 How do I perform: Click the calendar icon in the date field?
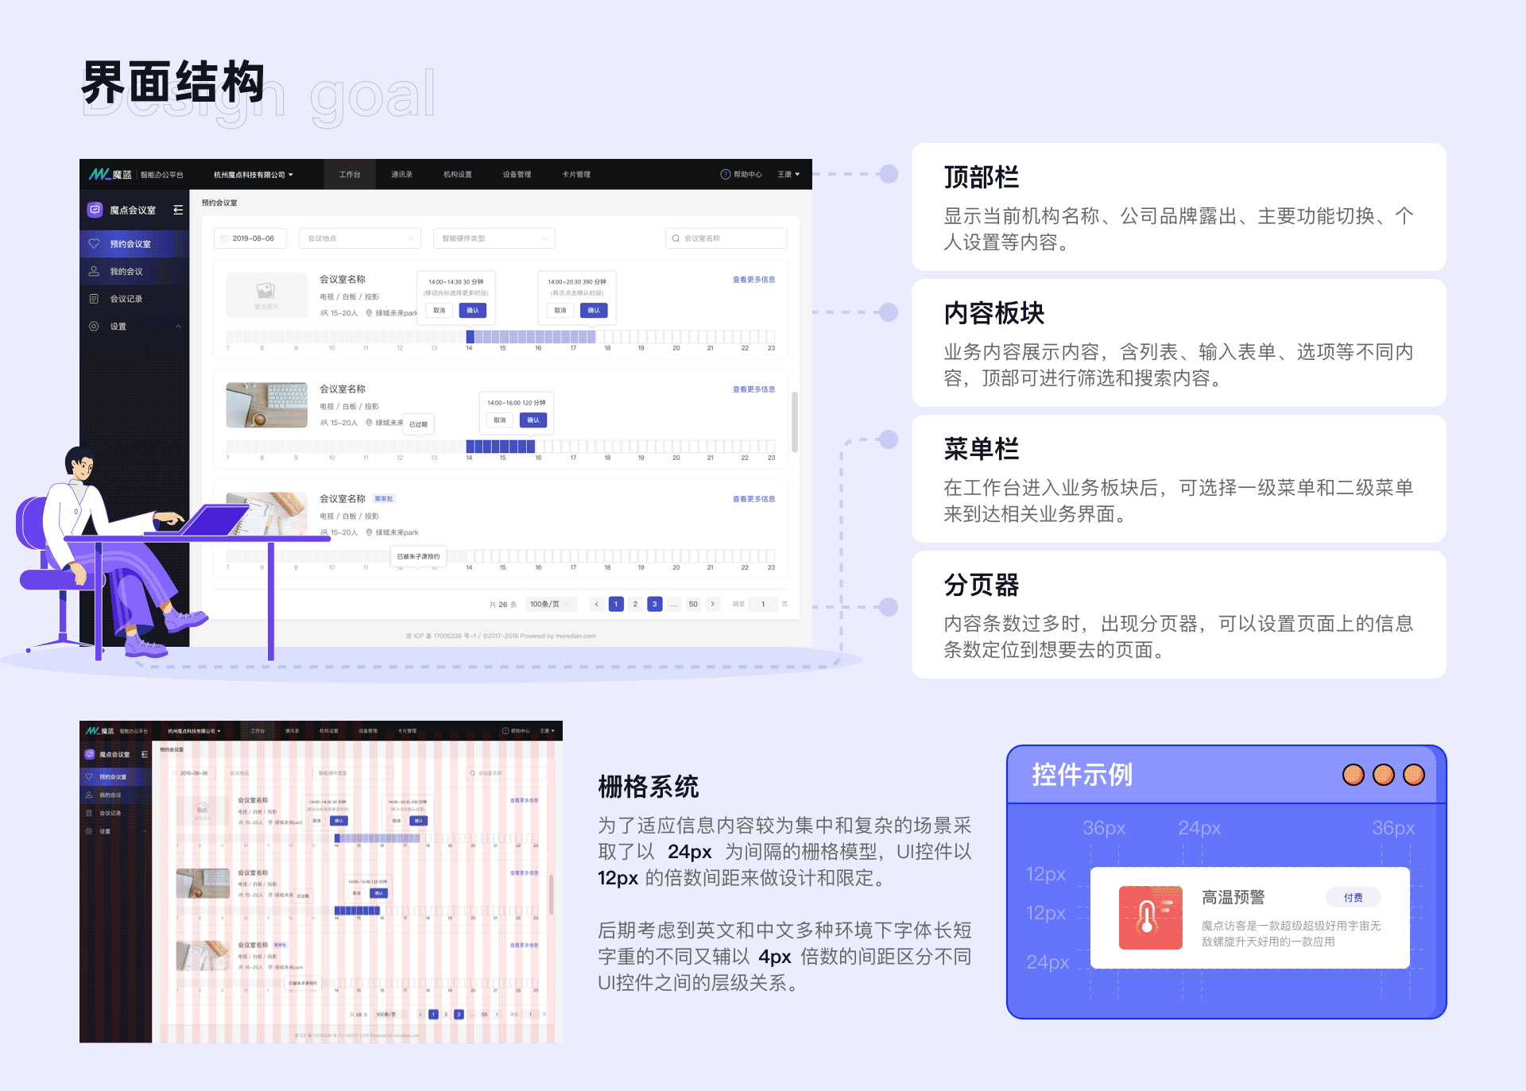224,238
